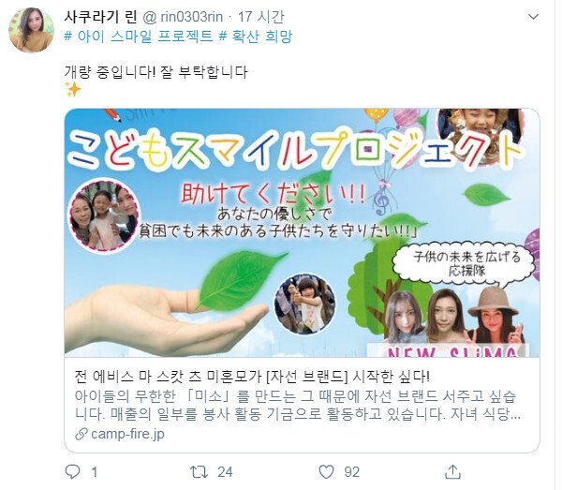Image resolution: width=562 pixels, height=490 pixels.
Task: Click the display name 사쿠라기 린
Action: [101, 17]
